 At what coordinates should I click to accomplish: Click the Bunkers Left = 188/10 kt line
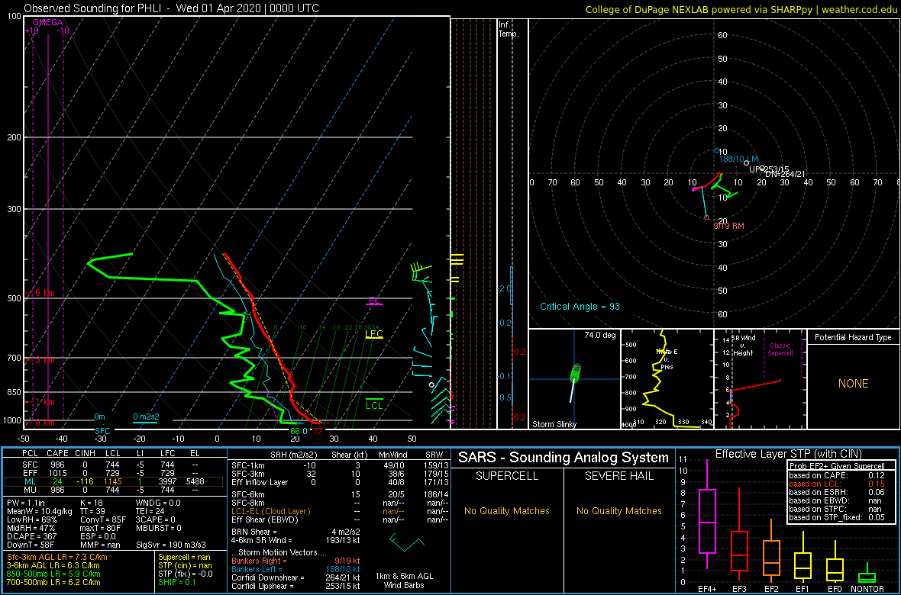(295, 569)
